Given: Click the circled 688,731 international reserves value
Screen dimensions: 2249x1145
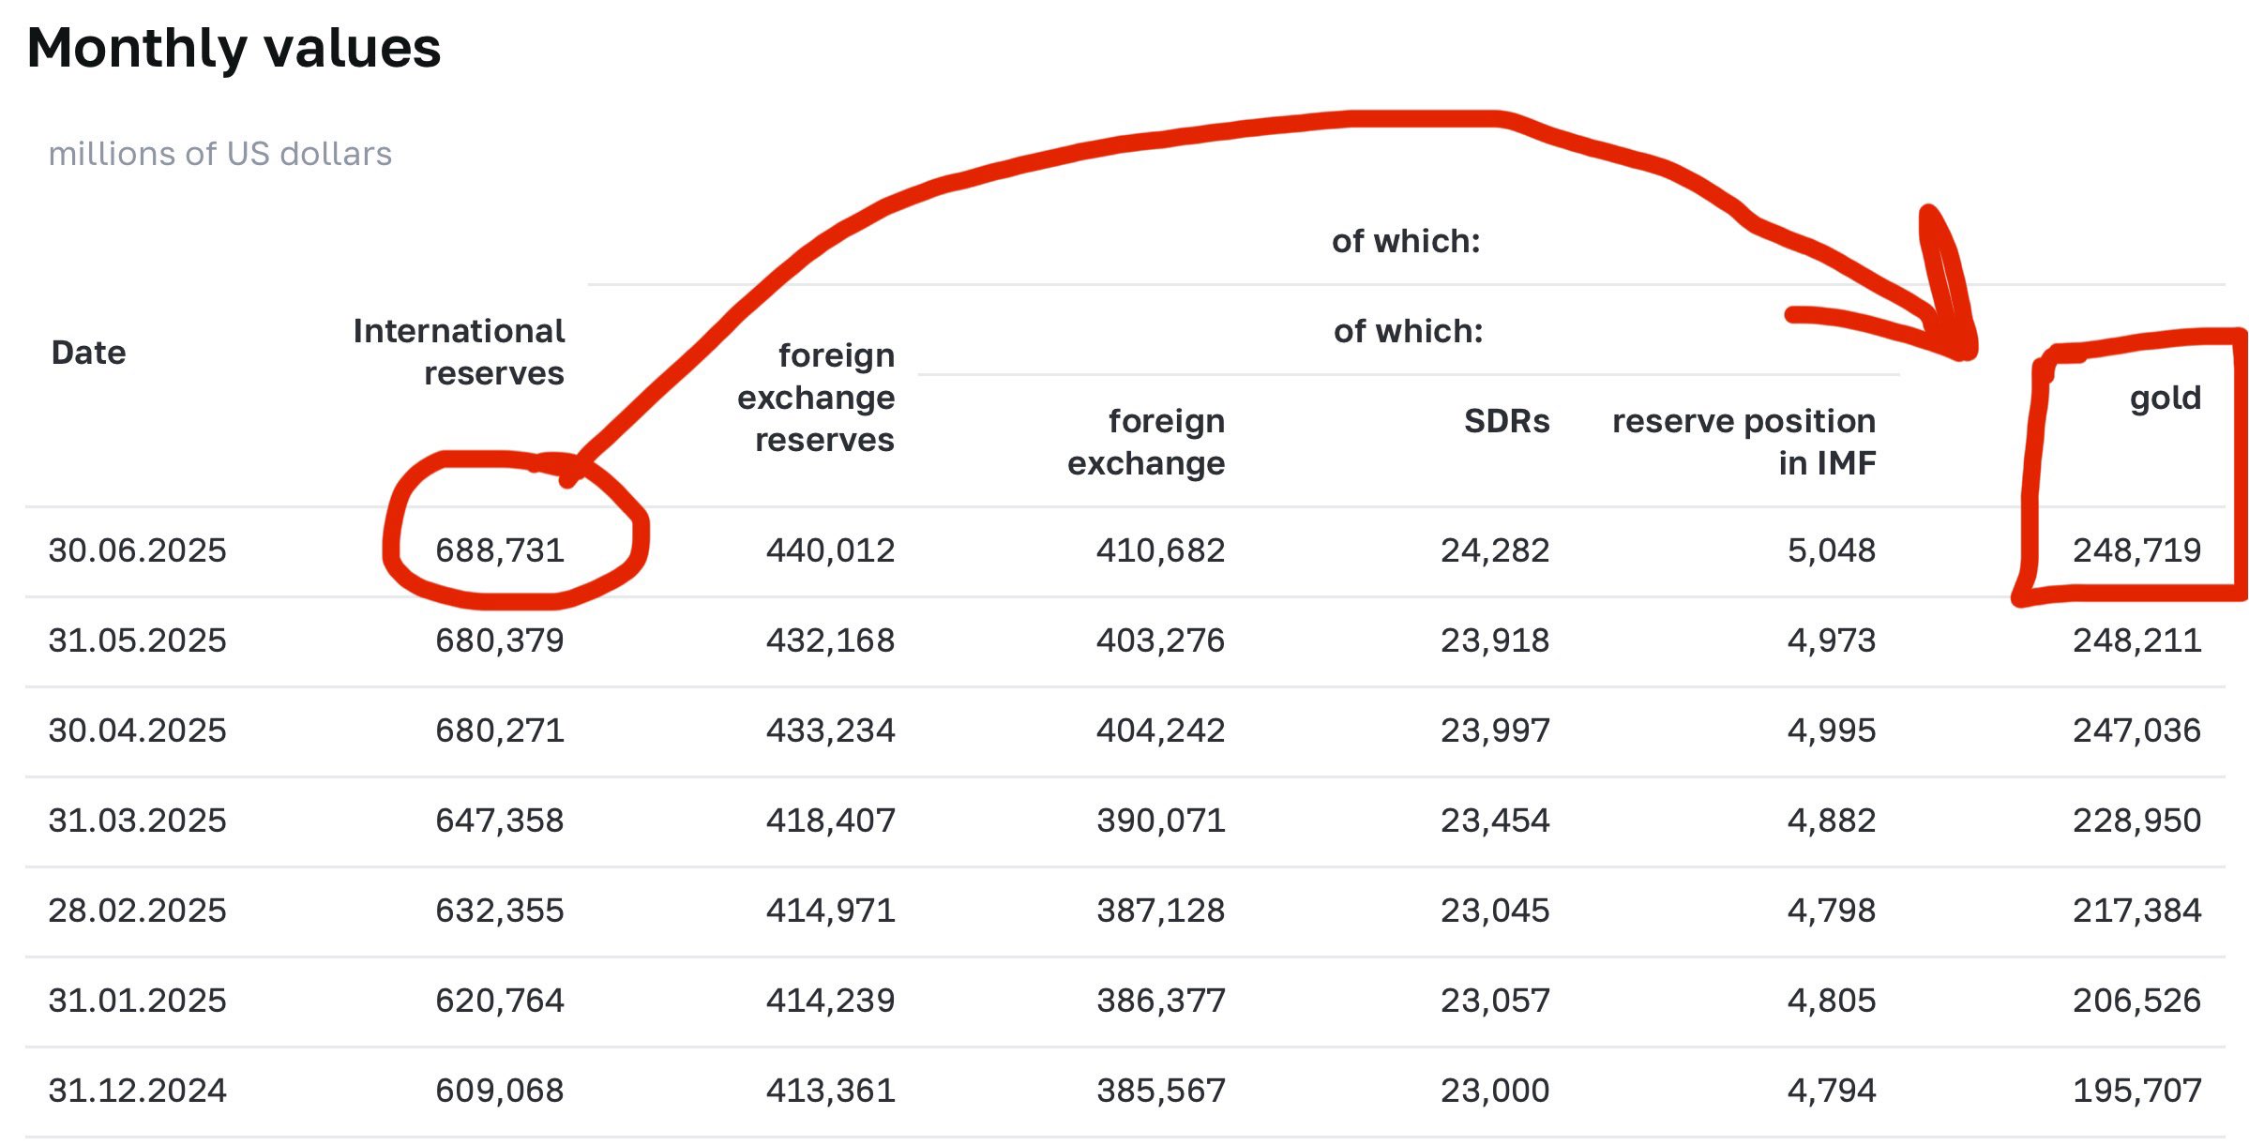Looking at the screenshot, I should point(500,550).
